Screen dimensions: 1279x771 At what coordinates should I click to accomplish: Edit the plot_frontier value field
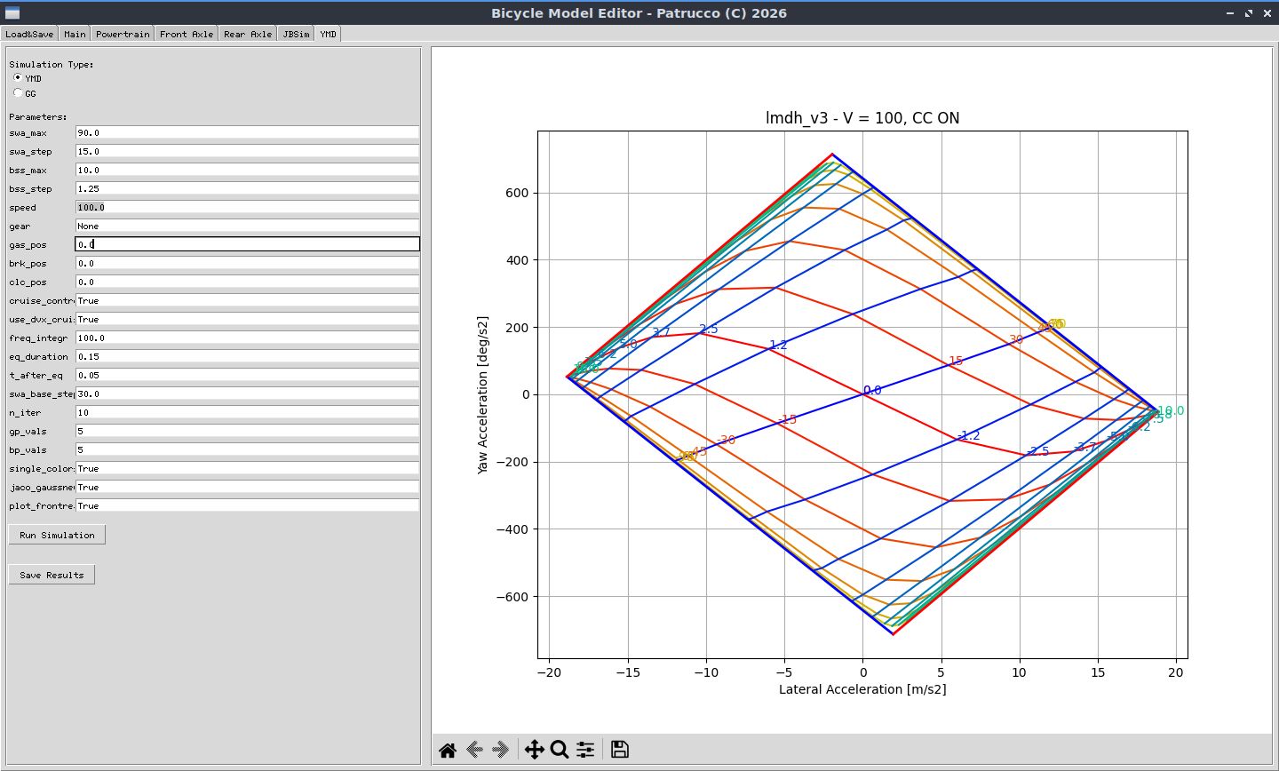point(247,505)
